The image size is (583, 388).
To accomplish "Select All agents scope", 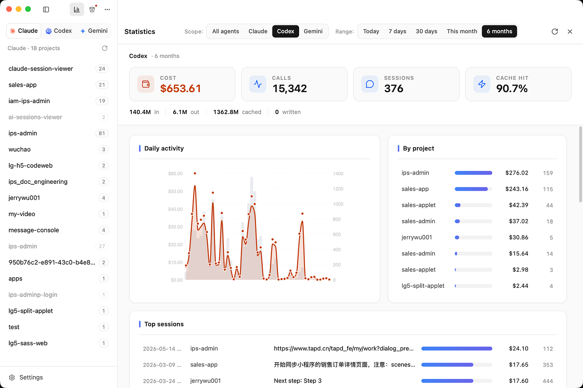I will 226,31.
